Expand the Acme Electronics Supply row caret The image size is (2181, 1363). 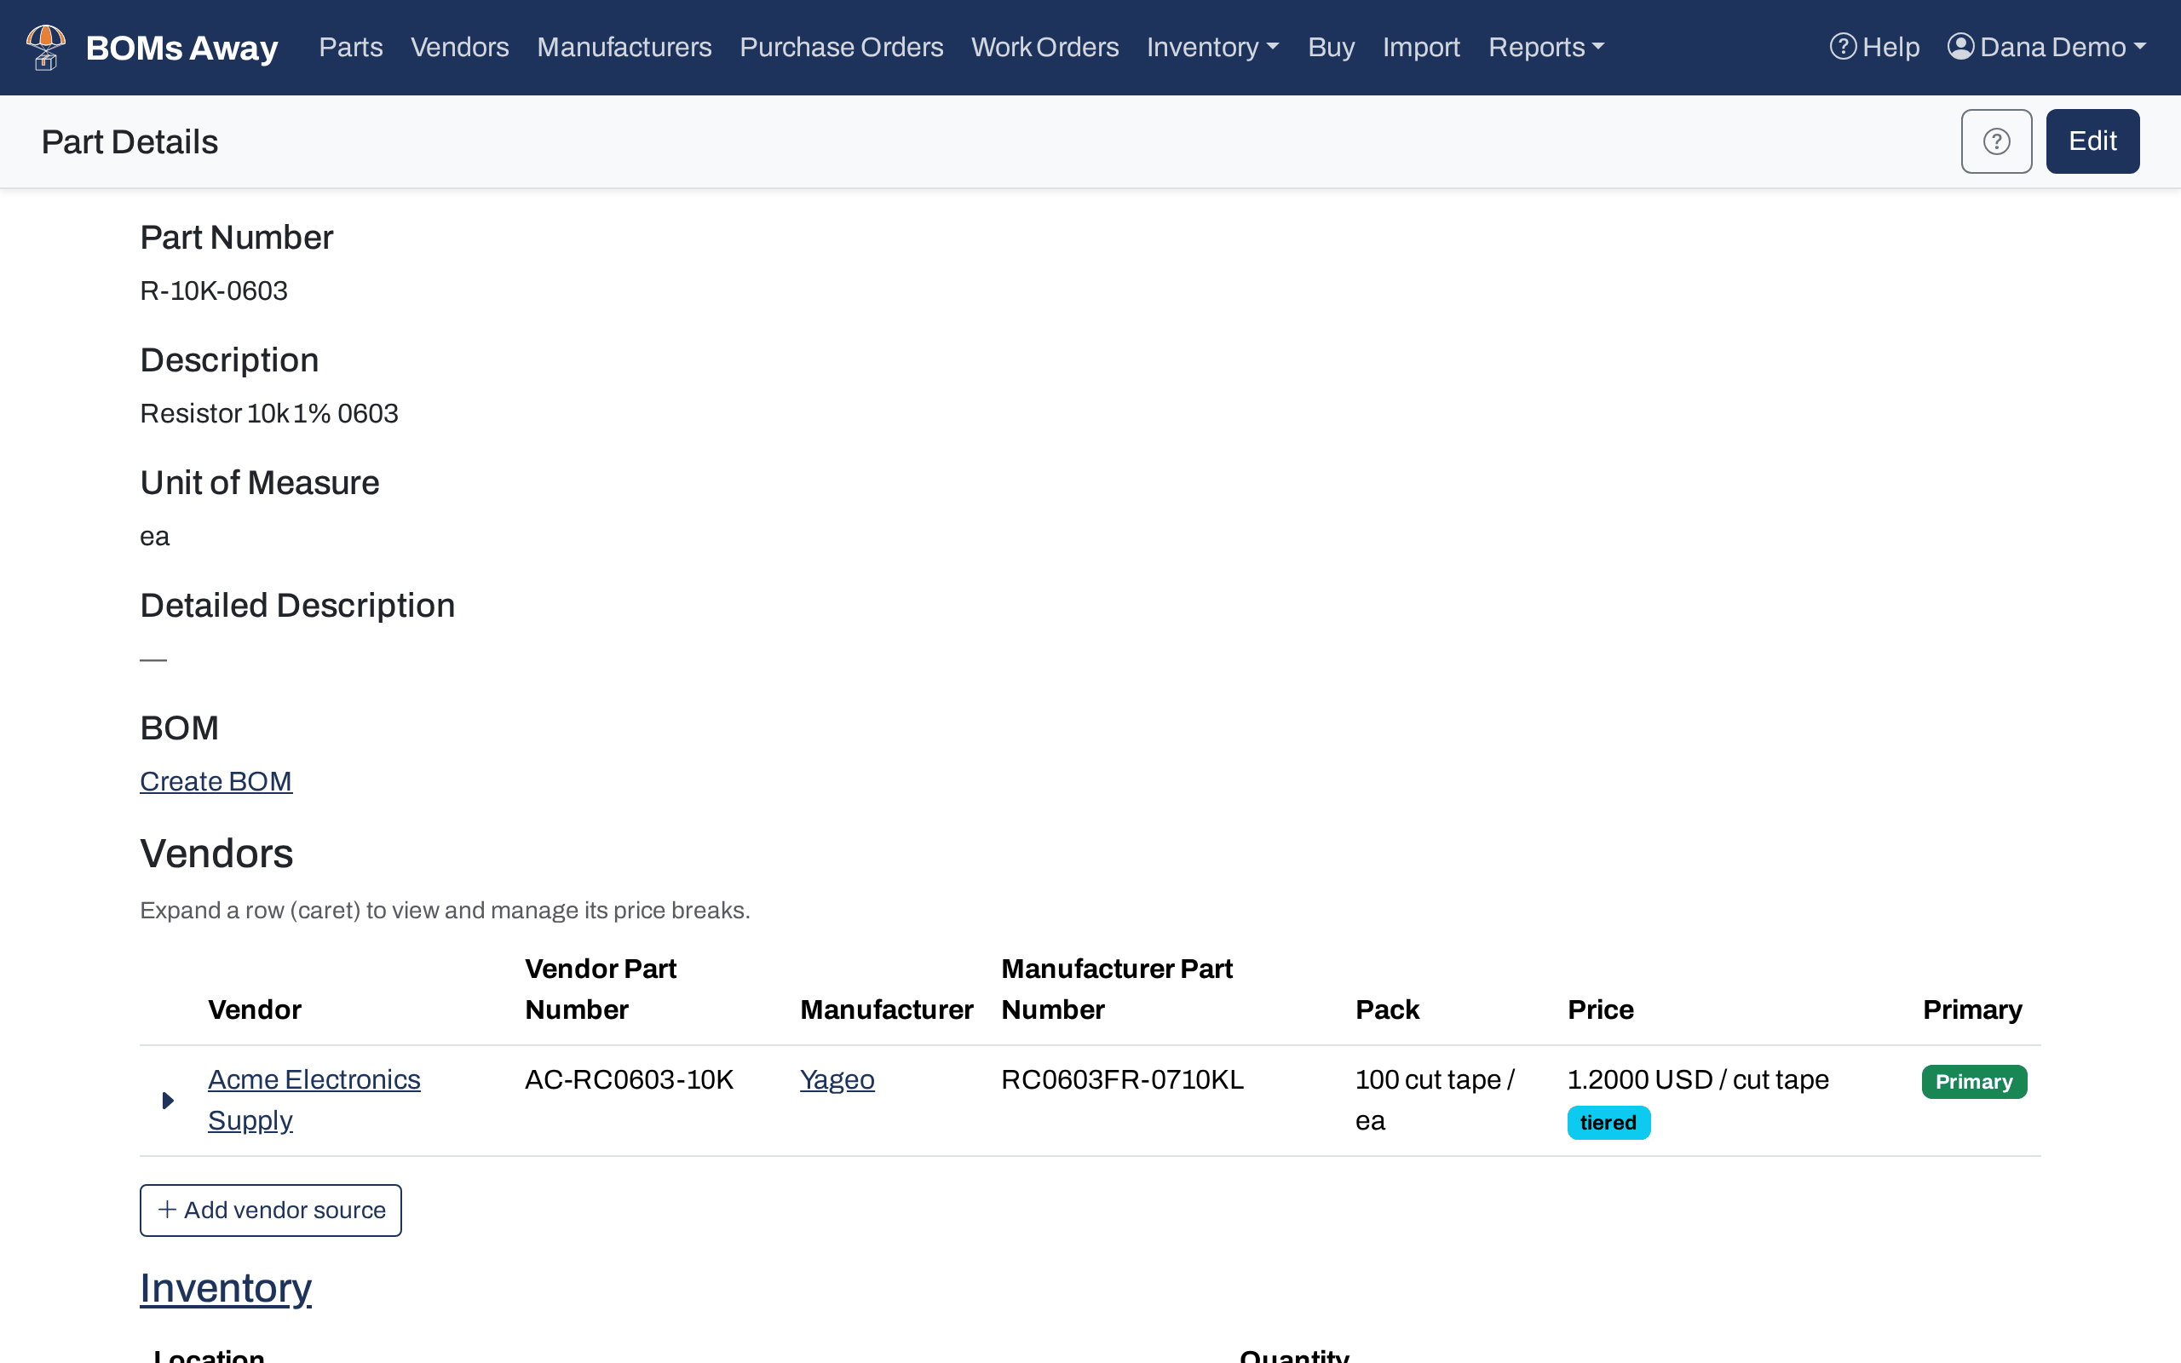click(x=168, y=1100)
